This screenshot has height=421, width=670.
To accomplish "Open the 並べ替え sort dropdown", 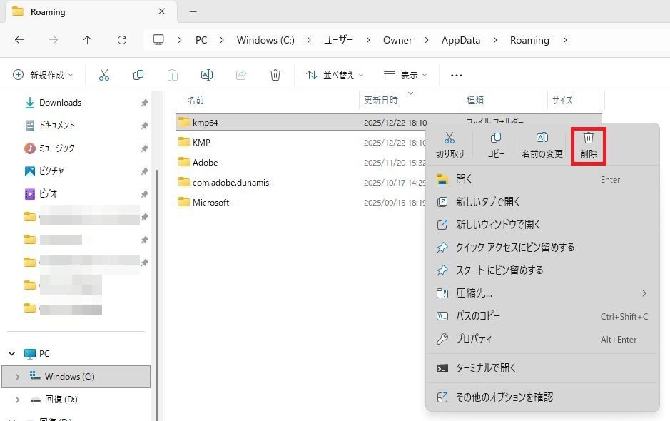I will point(335,75).
